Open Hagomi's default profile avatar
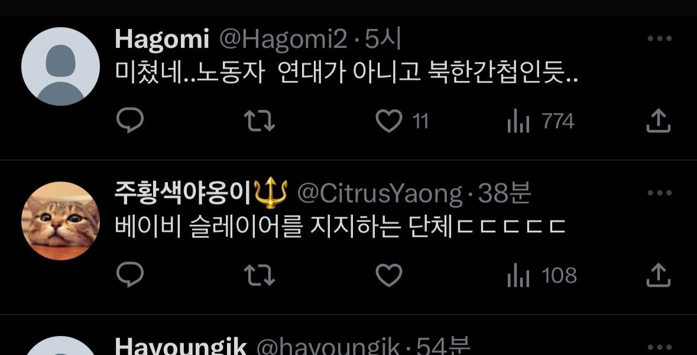 pos(60,66)
